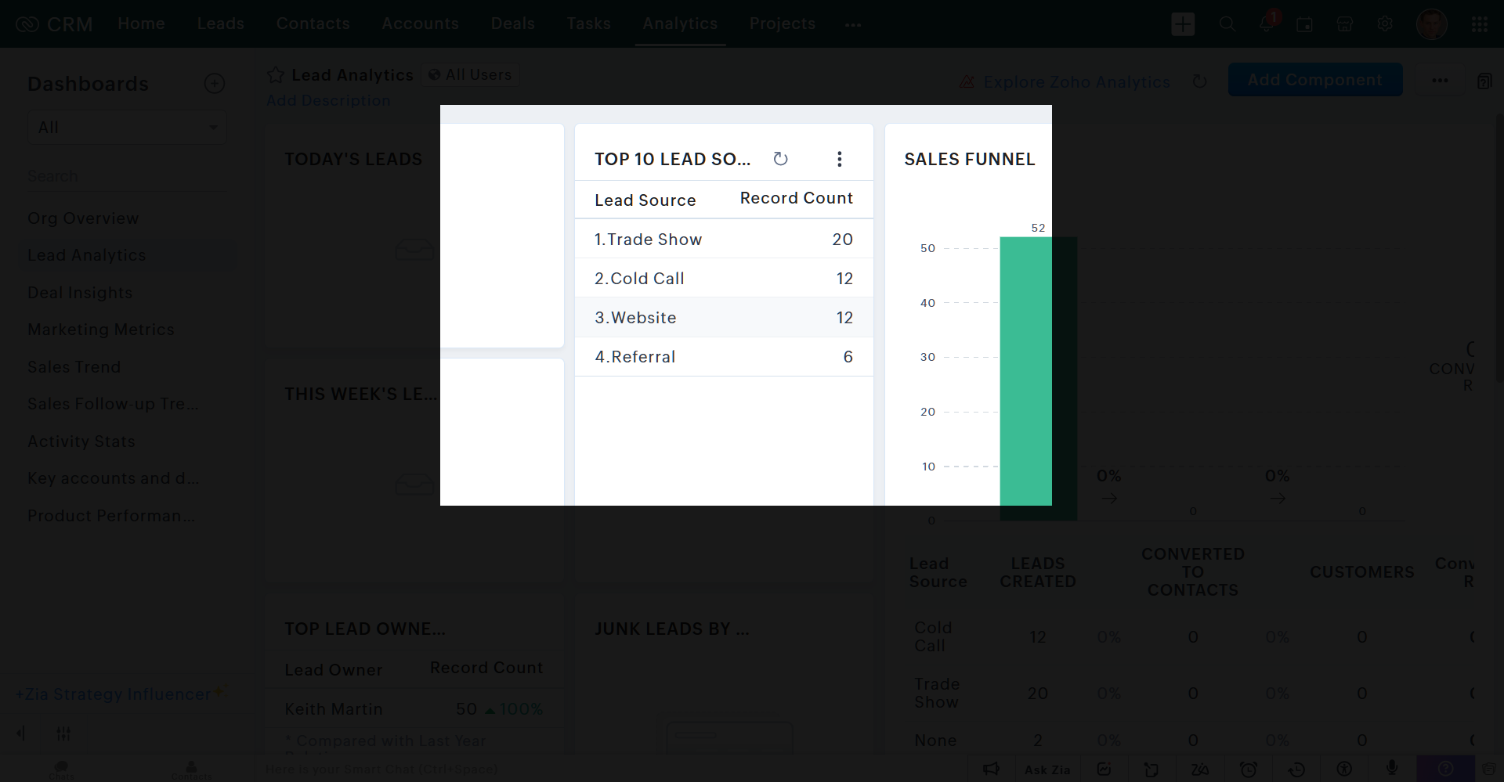
Task: Enable accessibility mode in bottom bar
Action: (x=1344, y=769)
